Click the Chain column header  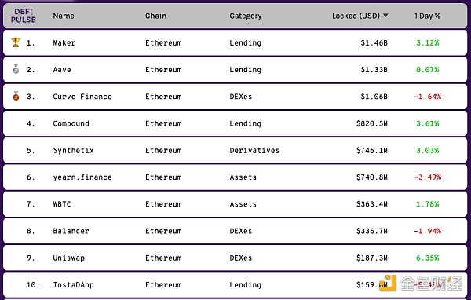coord(155,16)
